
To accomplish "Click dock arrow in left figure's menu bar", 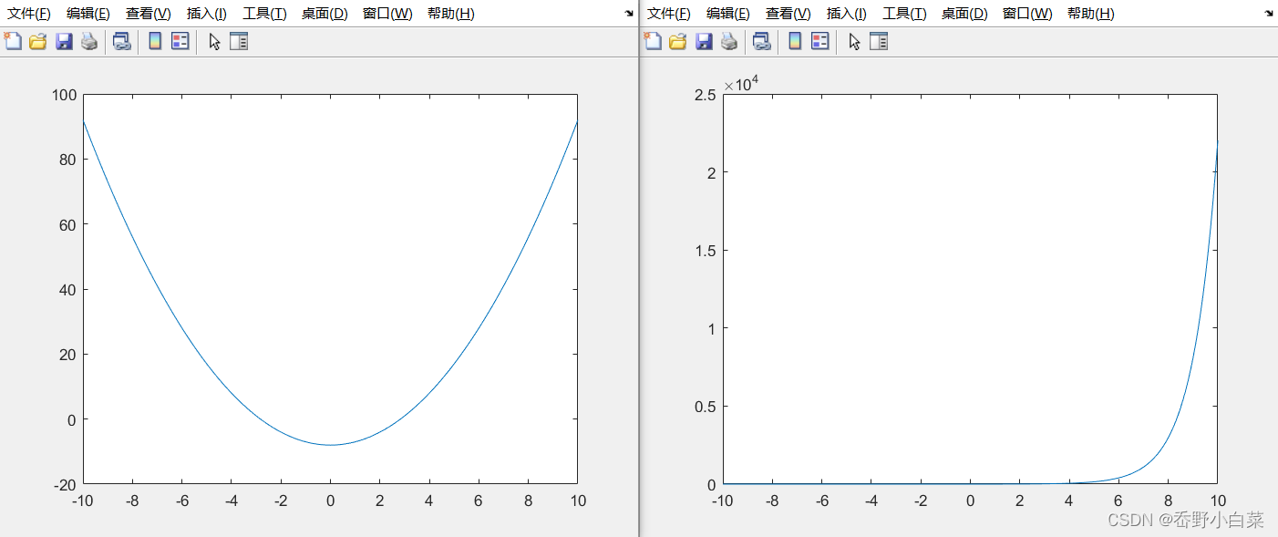I will coord(630,14).
